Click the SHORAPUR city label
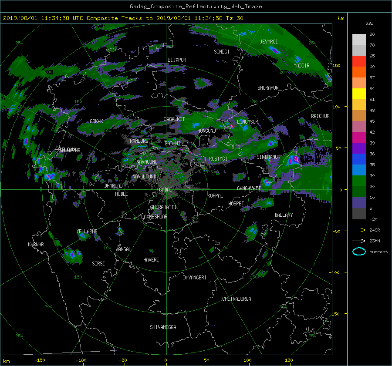This screenshot has height=366, width=392. 268,88
